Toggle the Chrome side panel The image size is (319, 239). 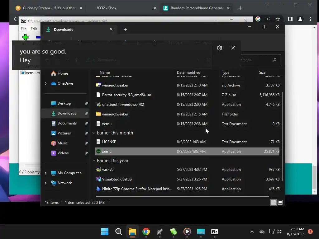click(290, 19)
